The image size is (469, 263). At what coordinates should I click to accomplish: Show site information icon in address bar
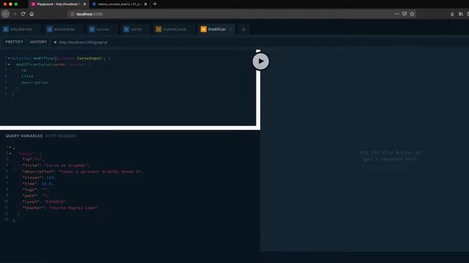tap(72, 14)
